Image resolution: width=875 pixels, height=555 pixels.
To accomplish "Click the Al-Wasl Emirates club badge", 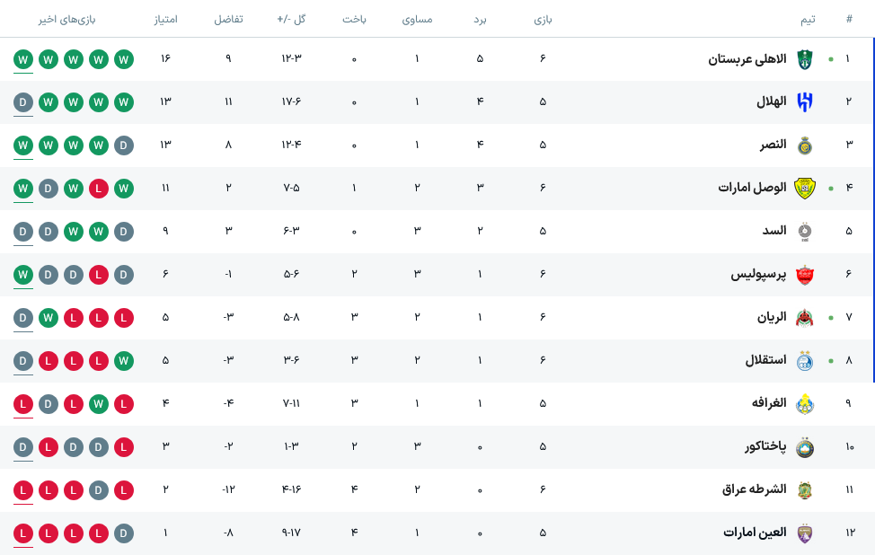I will (804, 189).
